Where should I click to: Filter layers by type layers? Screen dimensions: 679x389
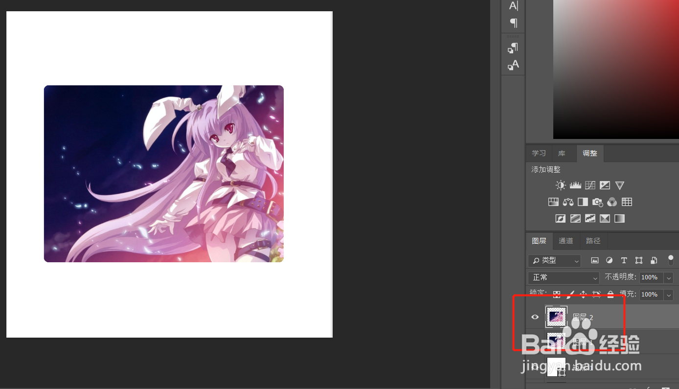(624, 260)
